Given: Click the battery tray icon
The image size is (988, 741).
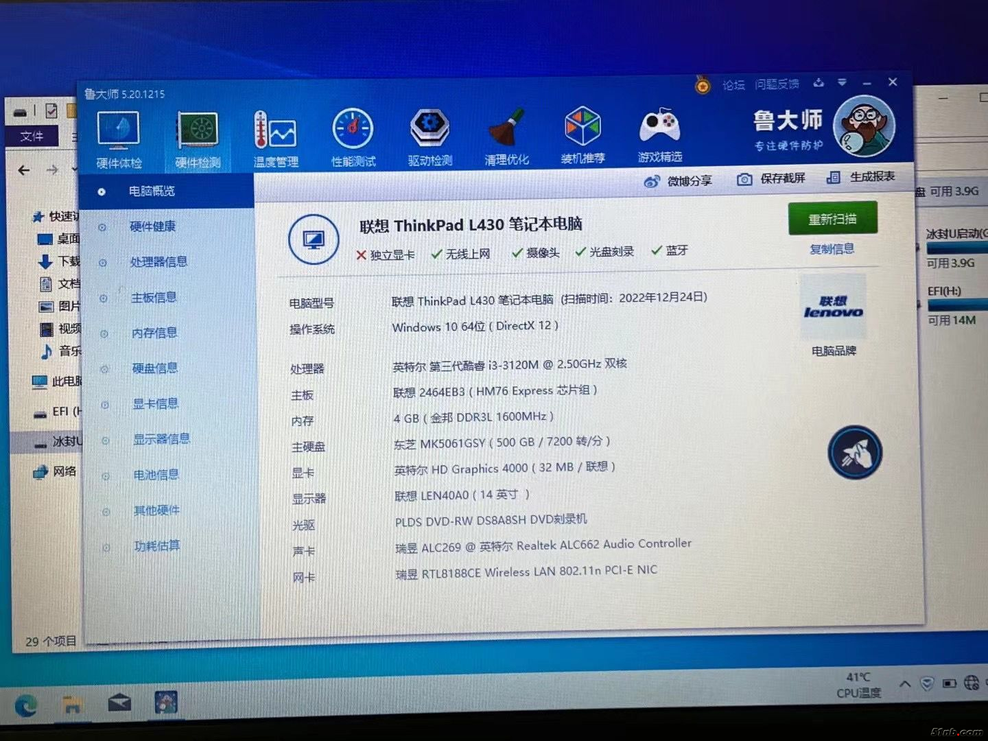Looking at the screenshot, I should pyautogui.click(x=950, y=683).
